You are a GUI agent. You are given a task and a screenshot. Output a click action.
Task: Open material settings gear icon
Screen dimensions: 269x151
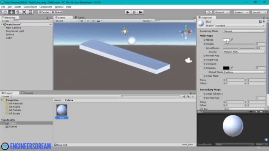(264, 21)
